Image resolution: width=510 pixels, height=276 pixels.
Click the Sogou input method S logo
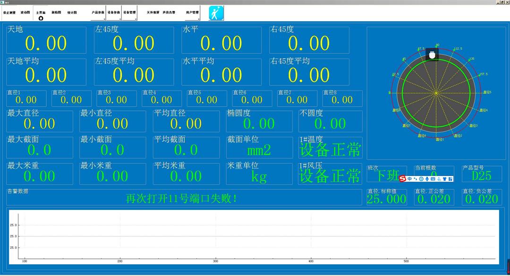[402, 179]
